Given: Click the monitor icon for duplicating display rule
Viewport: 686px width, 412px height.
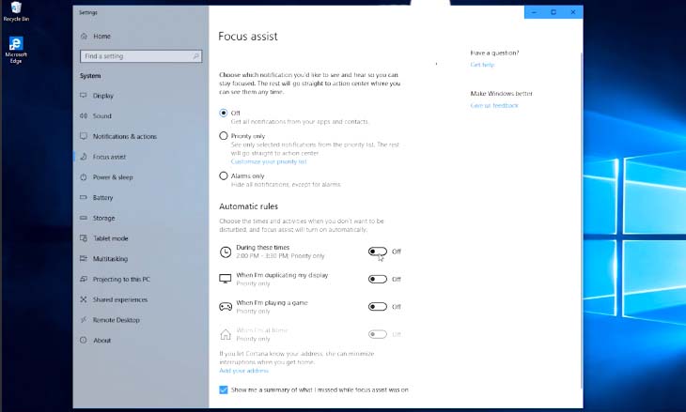Looking at the screenshot, I should 226,279.
